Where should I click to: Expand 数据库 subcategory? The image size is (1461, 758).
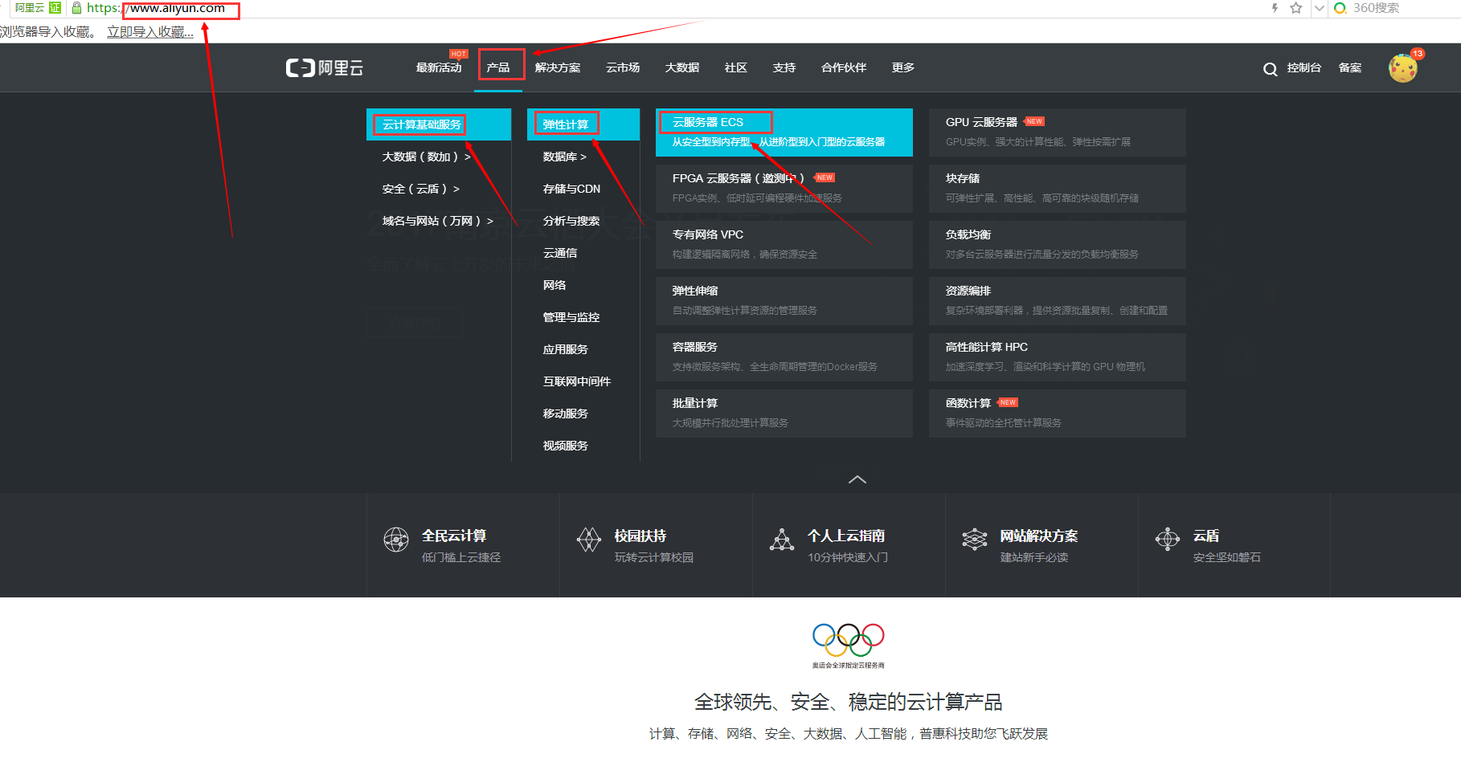565,157
